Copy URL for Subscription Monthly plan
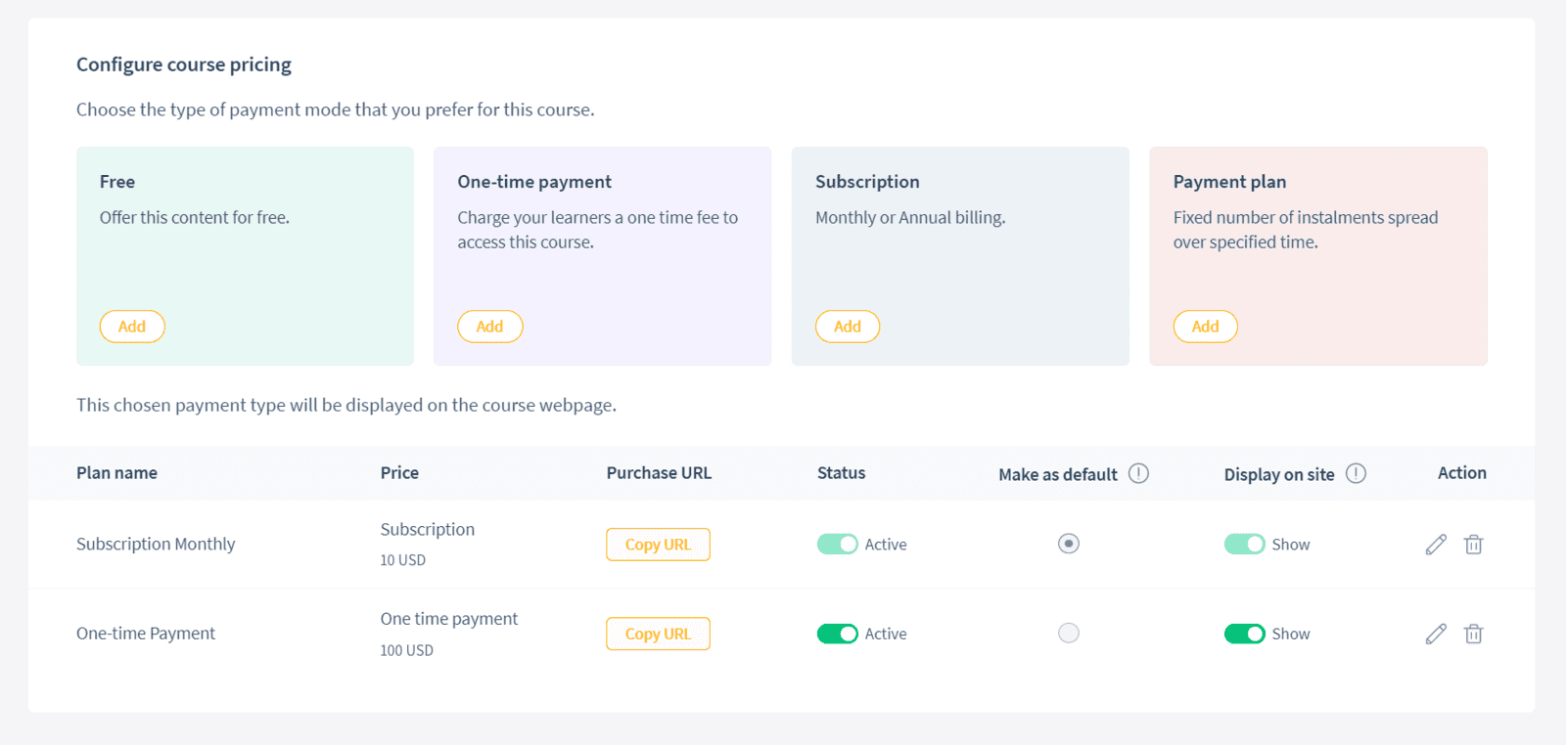 (658, 545)
